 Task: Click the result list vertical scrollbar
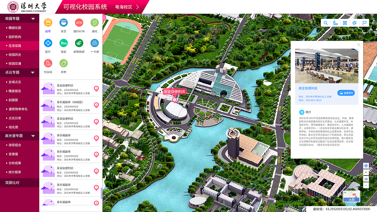click(x=102, y=193)
